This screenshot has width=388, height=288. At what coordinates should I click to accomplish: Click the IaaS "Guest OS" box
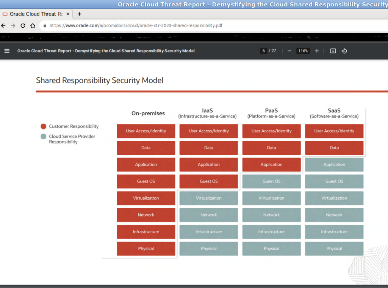[x=209, y=181]
